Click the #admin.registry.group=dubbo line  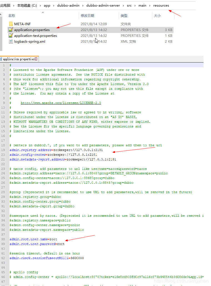tap(35, 197)
